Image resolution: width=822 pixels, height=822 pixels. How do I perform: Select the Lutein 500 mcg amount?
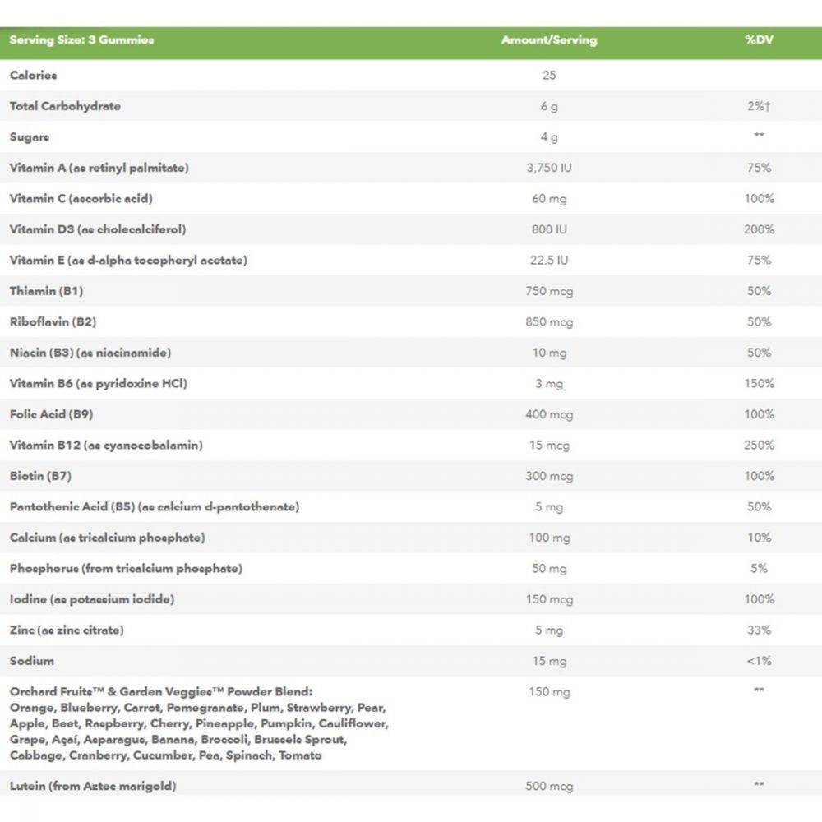(549, 787)
